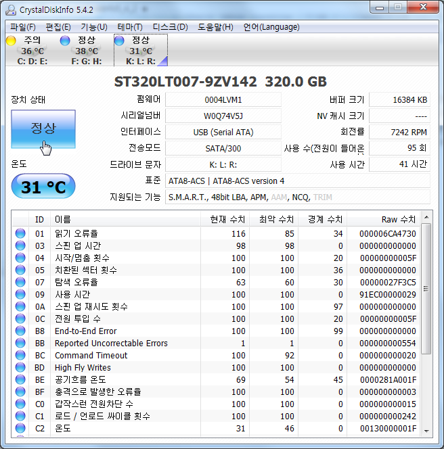444x449 pixels.
Task: Click the power-on count field 95 회
Action: point(399,148)
